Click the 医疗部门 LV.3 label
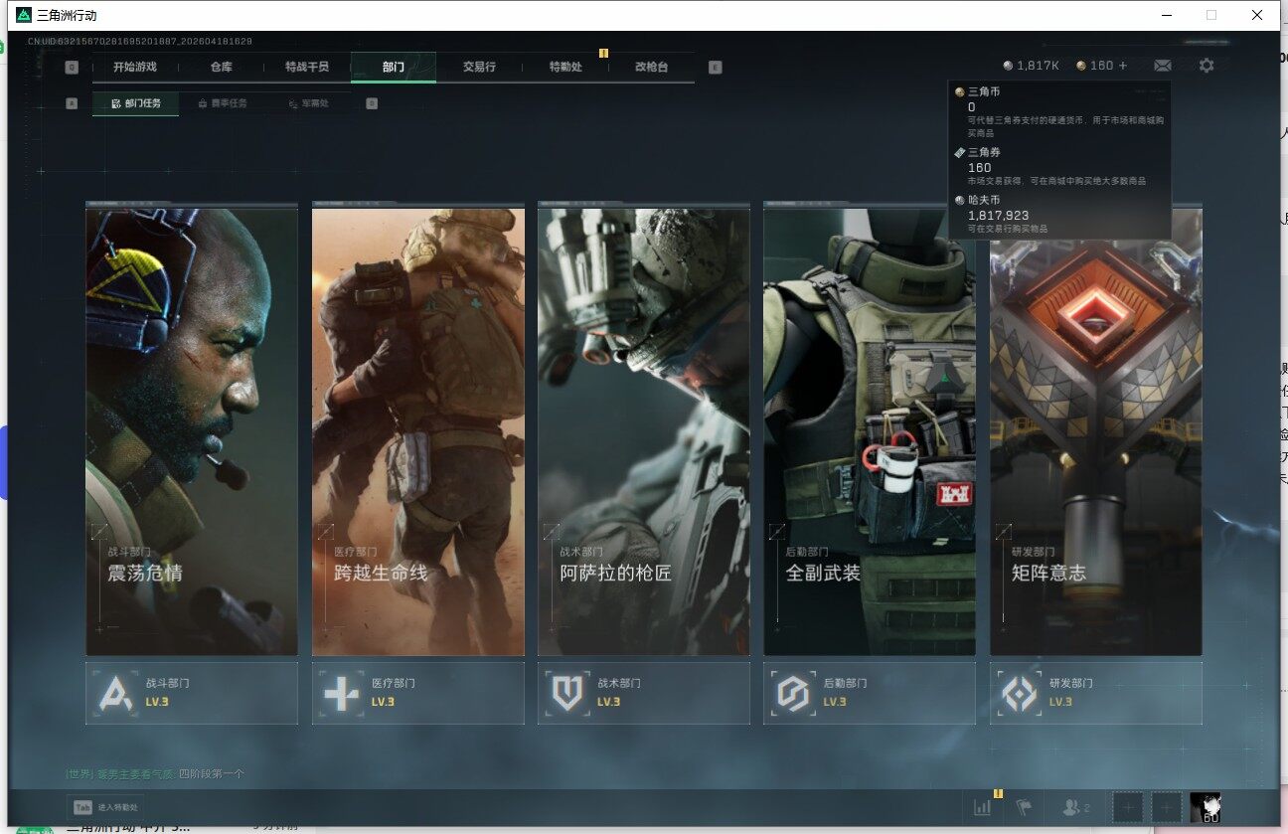The height and width of the screenshot is (834, 1288). point(383,702)
